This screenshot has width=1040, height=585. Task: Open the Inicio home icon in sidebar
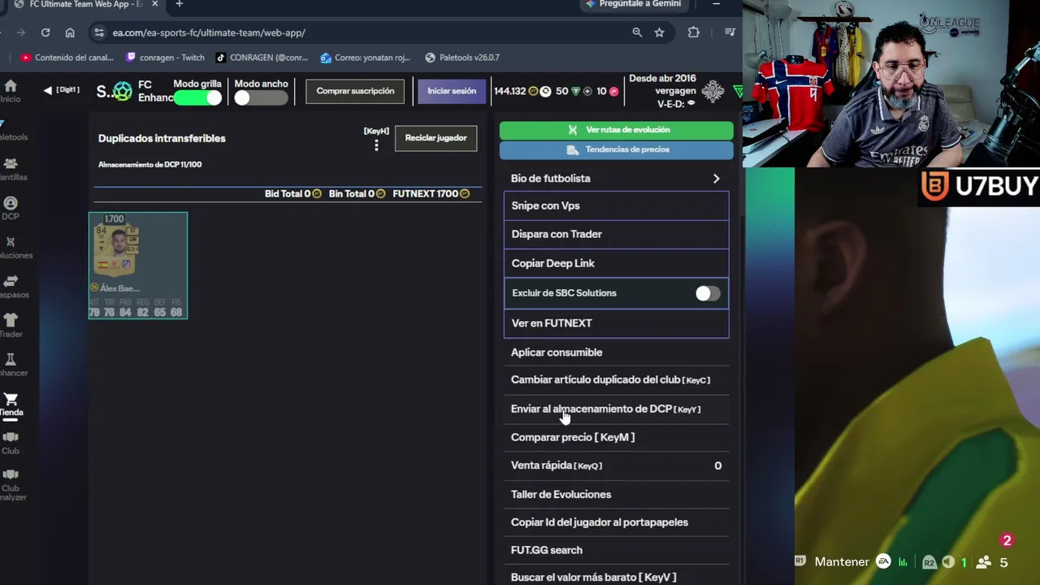tap(10, 86)
